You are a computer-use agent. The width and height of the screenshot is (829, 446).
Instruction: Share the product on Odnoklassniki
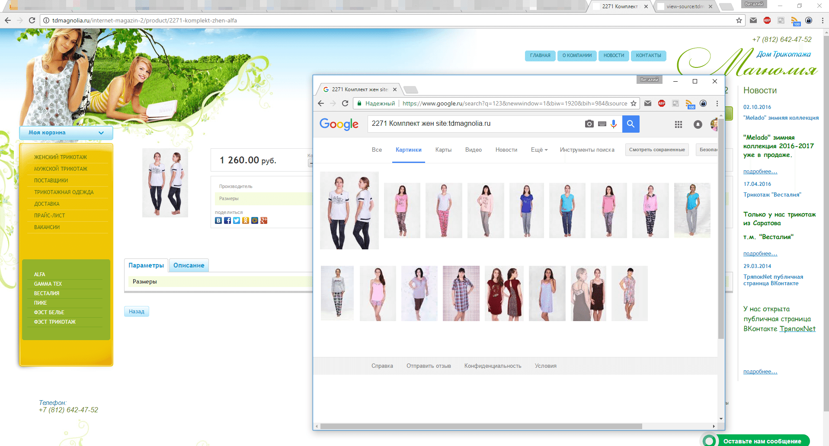246,220
